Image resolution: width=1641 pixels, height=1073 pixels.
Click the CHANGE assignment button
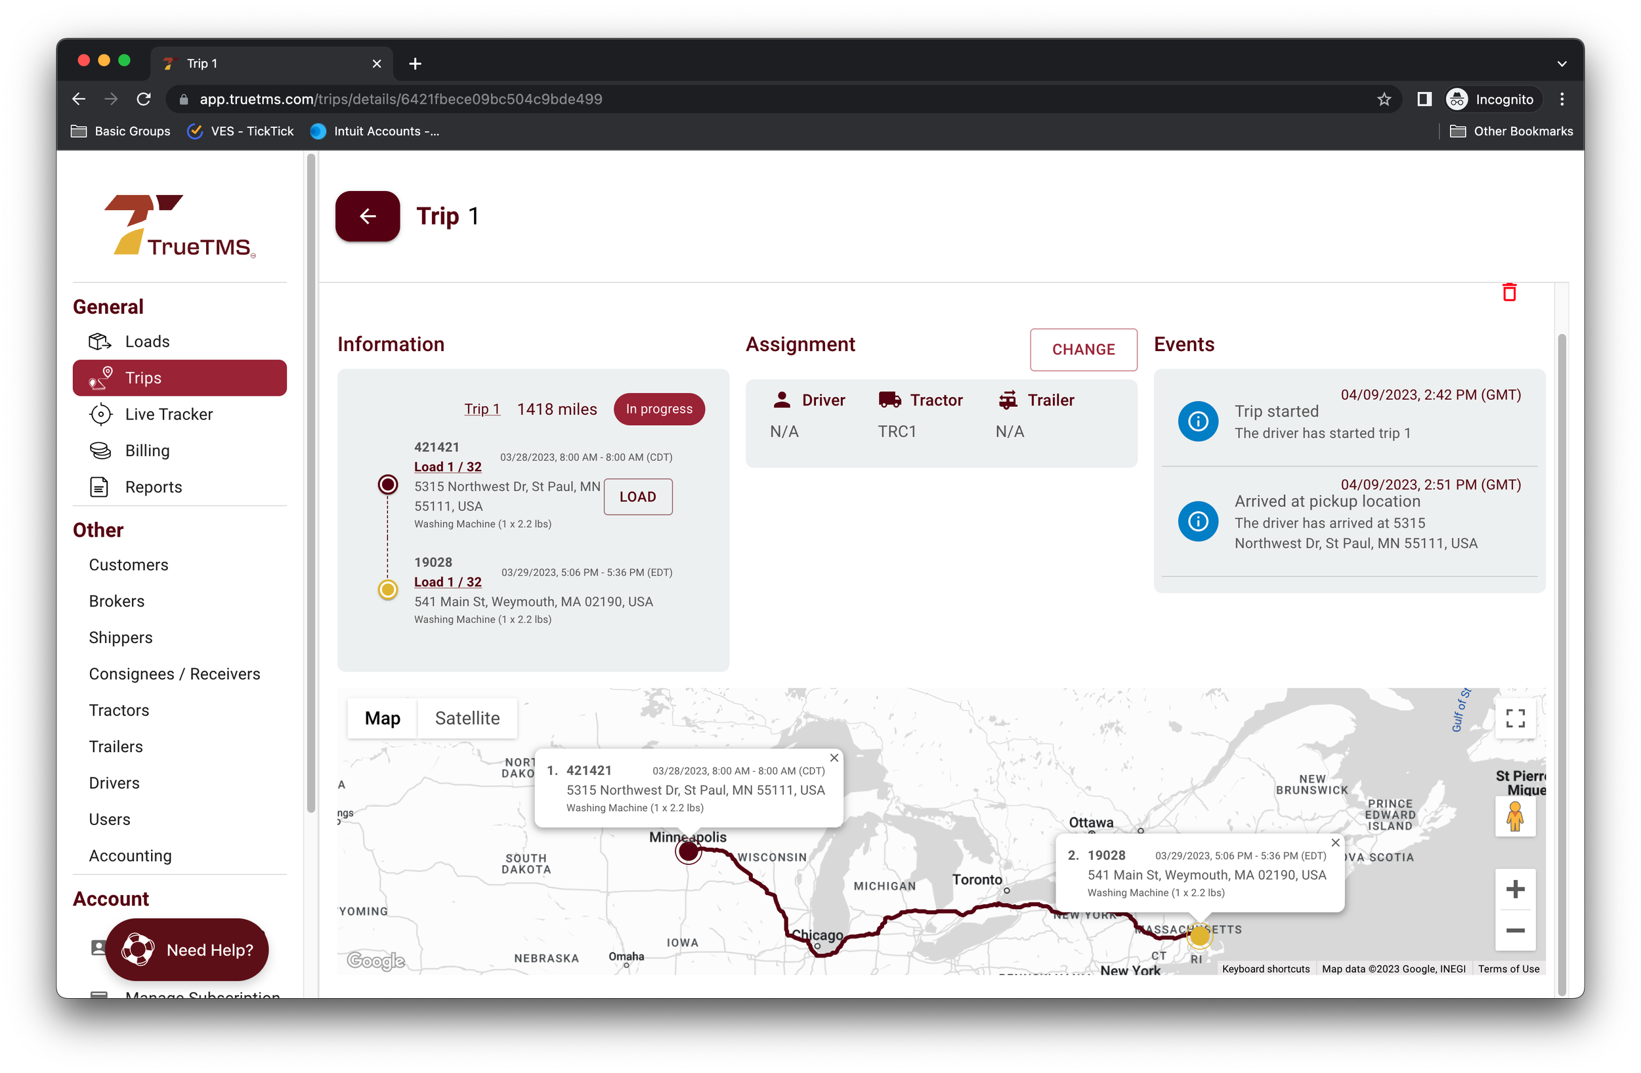[1082, 349]
